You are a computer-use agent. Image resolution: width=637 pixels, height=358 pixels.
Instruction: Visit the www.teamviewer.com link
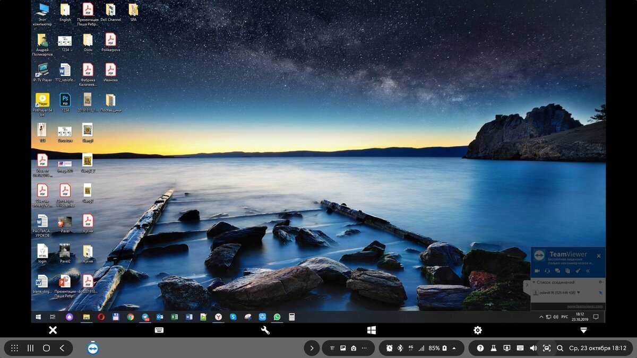584,306
